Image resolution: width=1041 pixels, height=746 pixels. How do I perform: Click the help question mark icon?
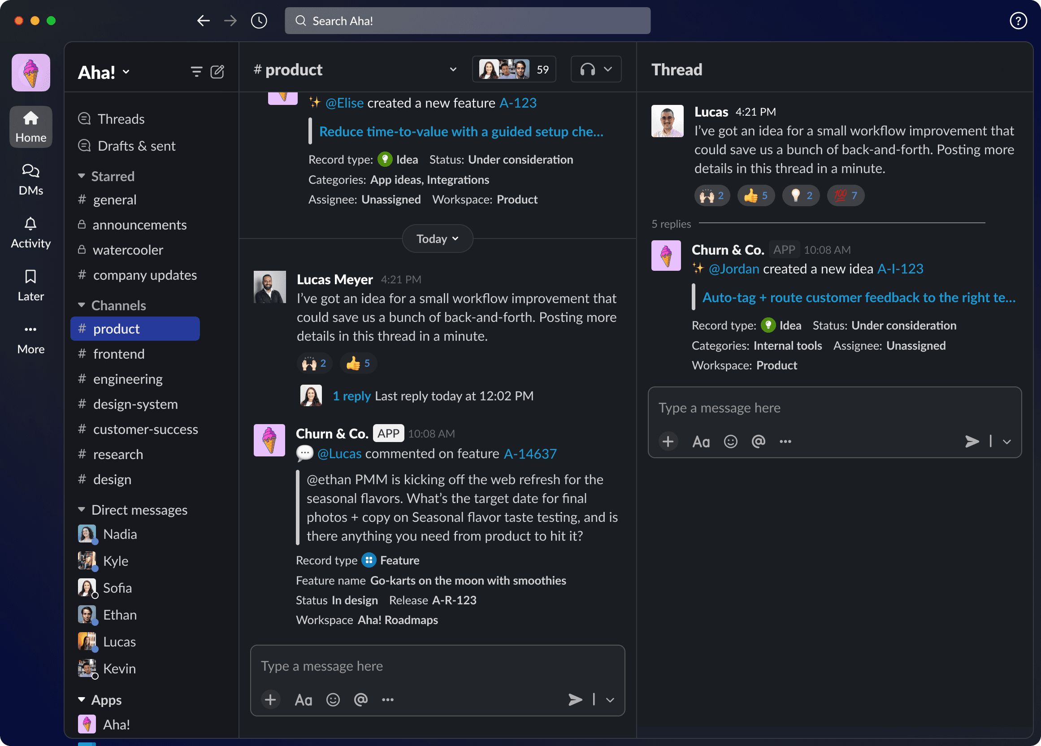click(1018, 21)
